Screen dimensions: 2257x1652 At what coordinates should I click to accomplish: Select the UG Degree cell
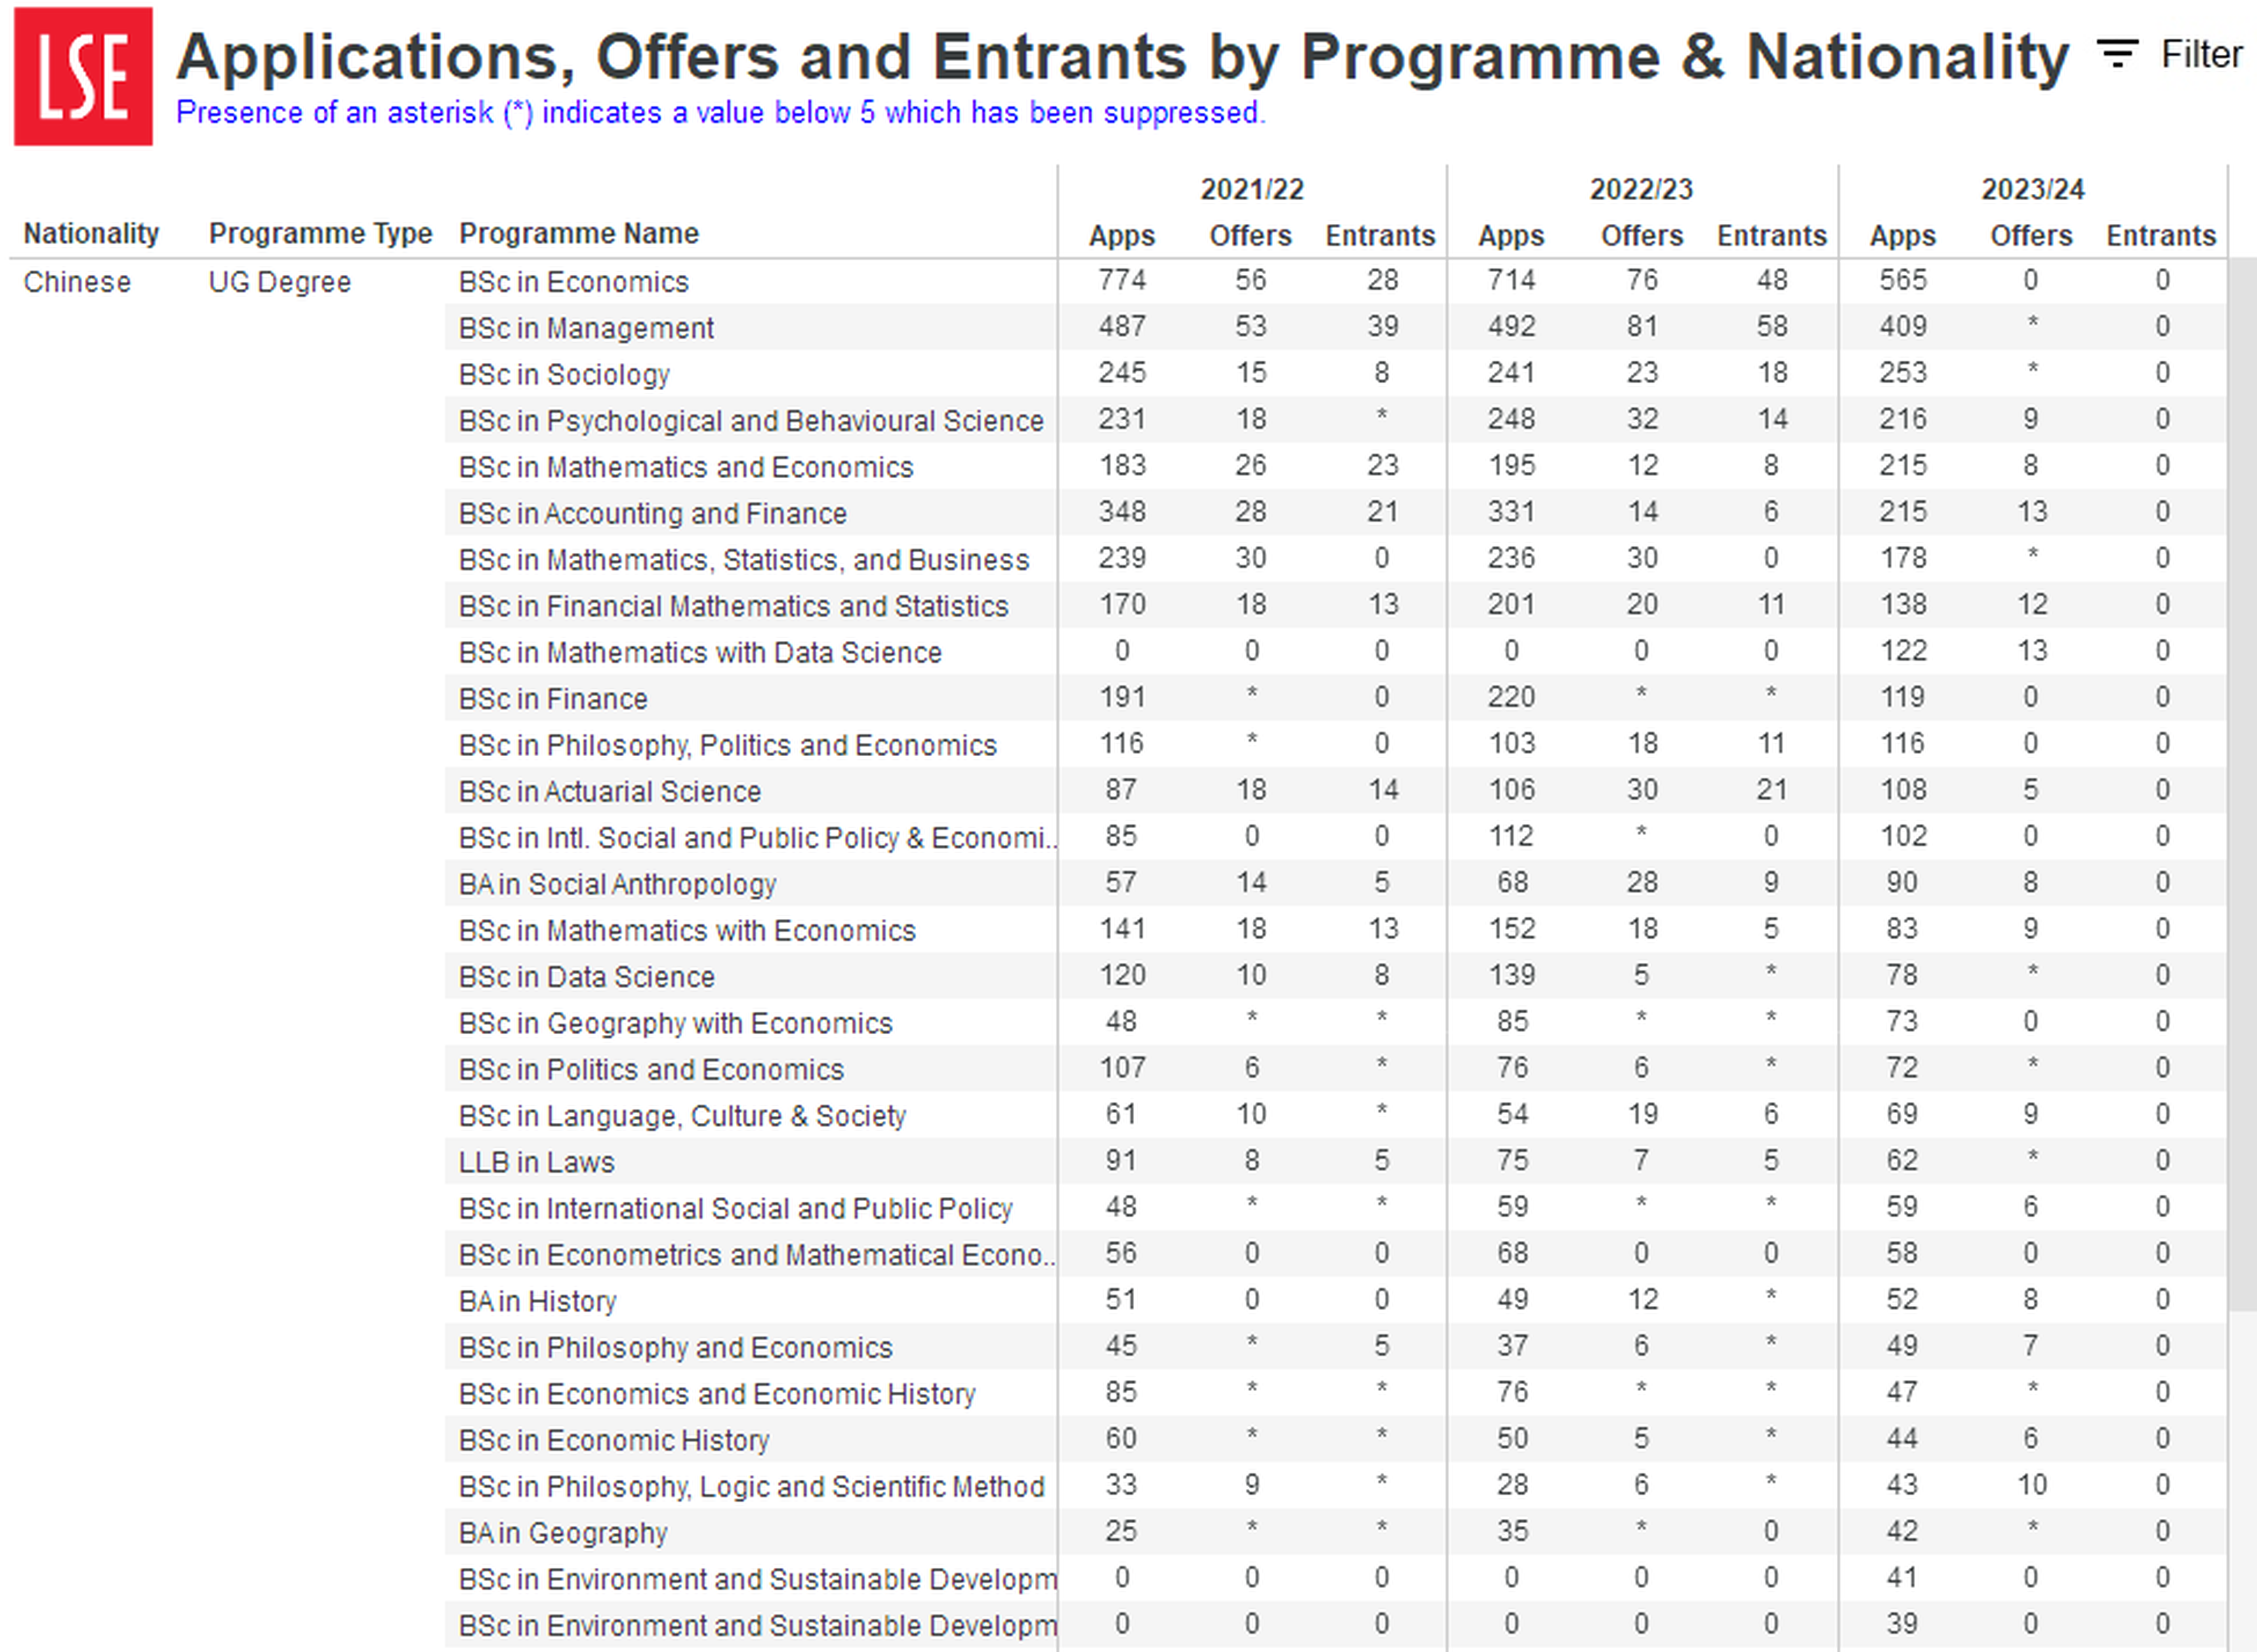(280, 282)
